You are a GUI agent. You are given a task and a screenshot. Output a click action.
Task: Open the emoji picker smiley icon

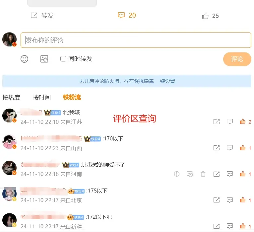[25, 59]
